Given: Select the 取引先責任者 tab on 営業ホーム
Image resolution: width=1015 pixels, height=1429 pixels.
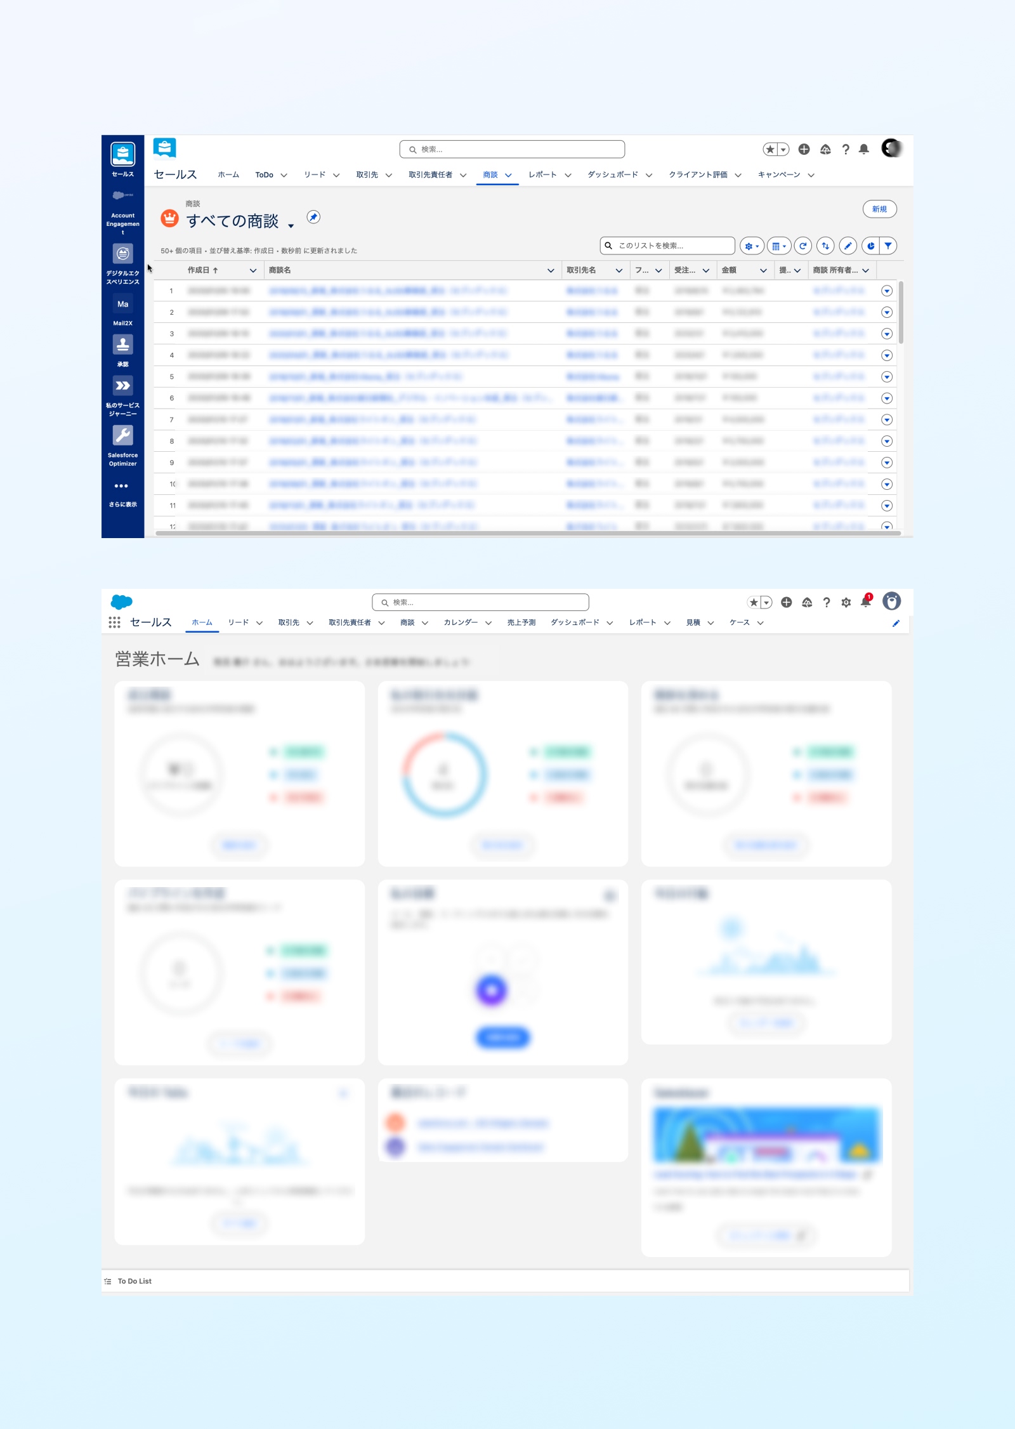Looking at the screenshot, I should (x=350, y=622).
